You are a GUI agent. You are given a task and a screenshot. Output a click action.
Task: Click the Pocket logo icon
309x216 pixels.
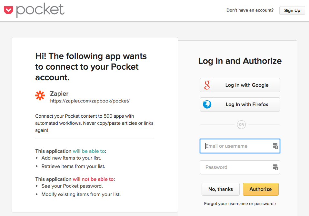point(8,10)
